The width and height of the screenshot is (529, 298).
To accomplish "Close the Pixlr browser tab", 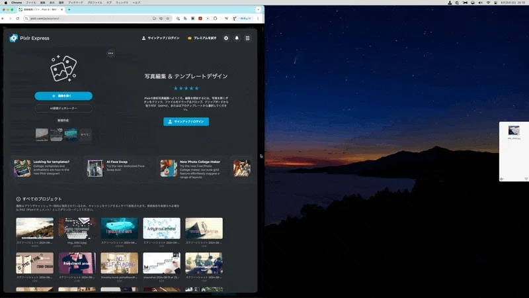I will (61, 10).
